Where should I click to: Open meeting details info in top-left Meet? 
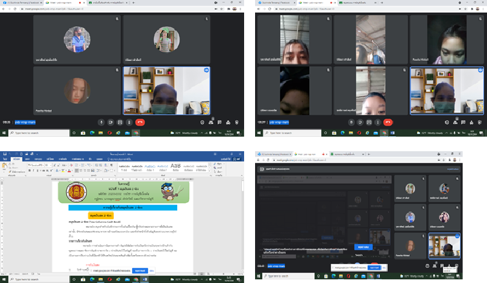pyautogui.click(x=201, y=121)
